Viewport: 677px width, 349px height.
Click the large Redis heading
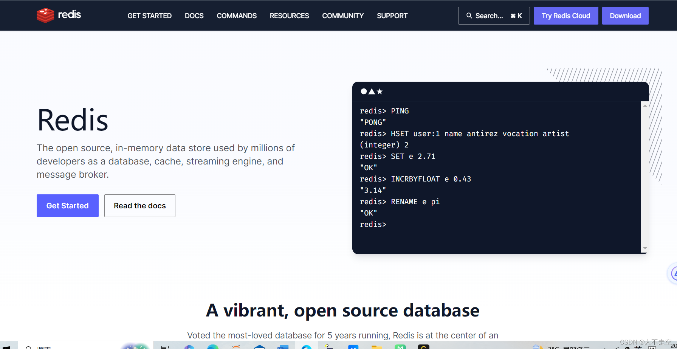pos(73,120)
